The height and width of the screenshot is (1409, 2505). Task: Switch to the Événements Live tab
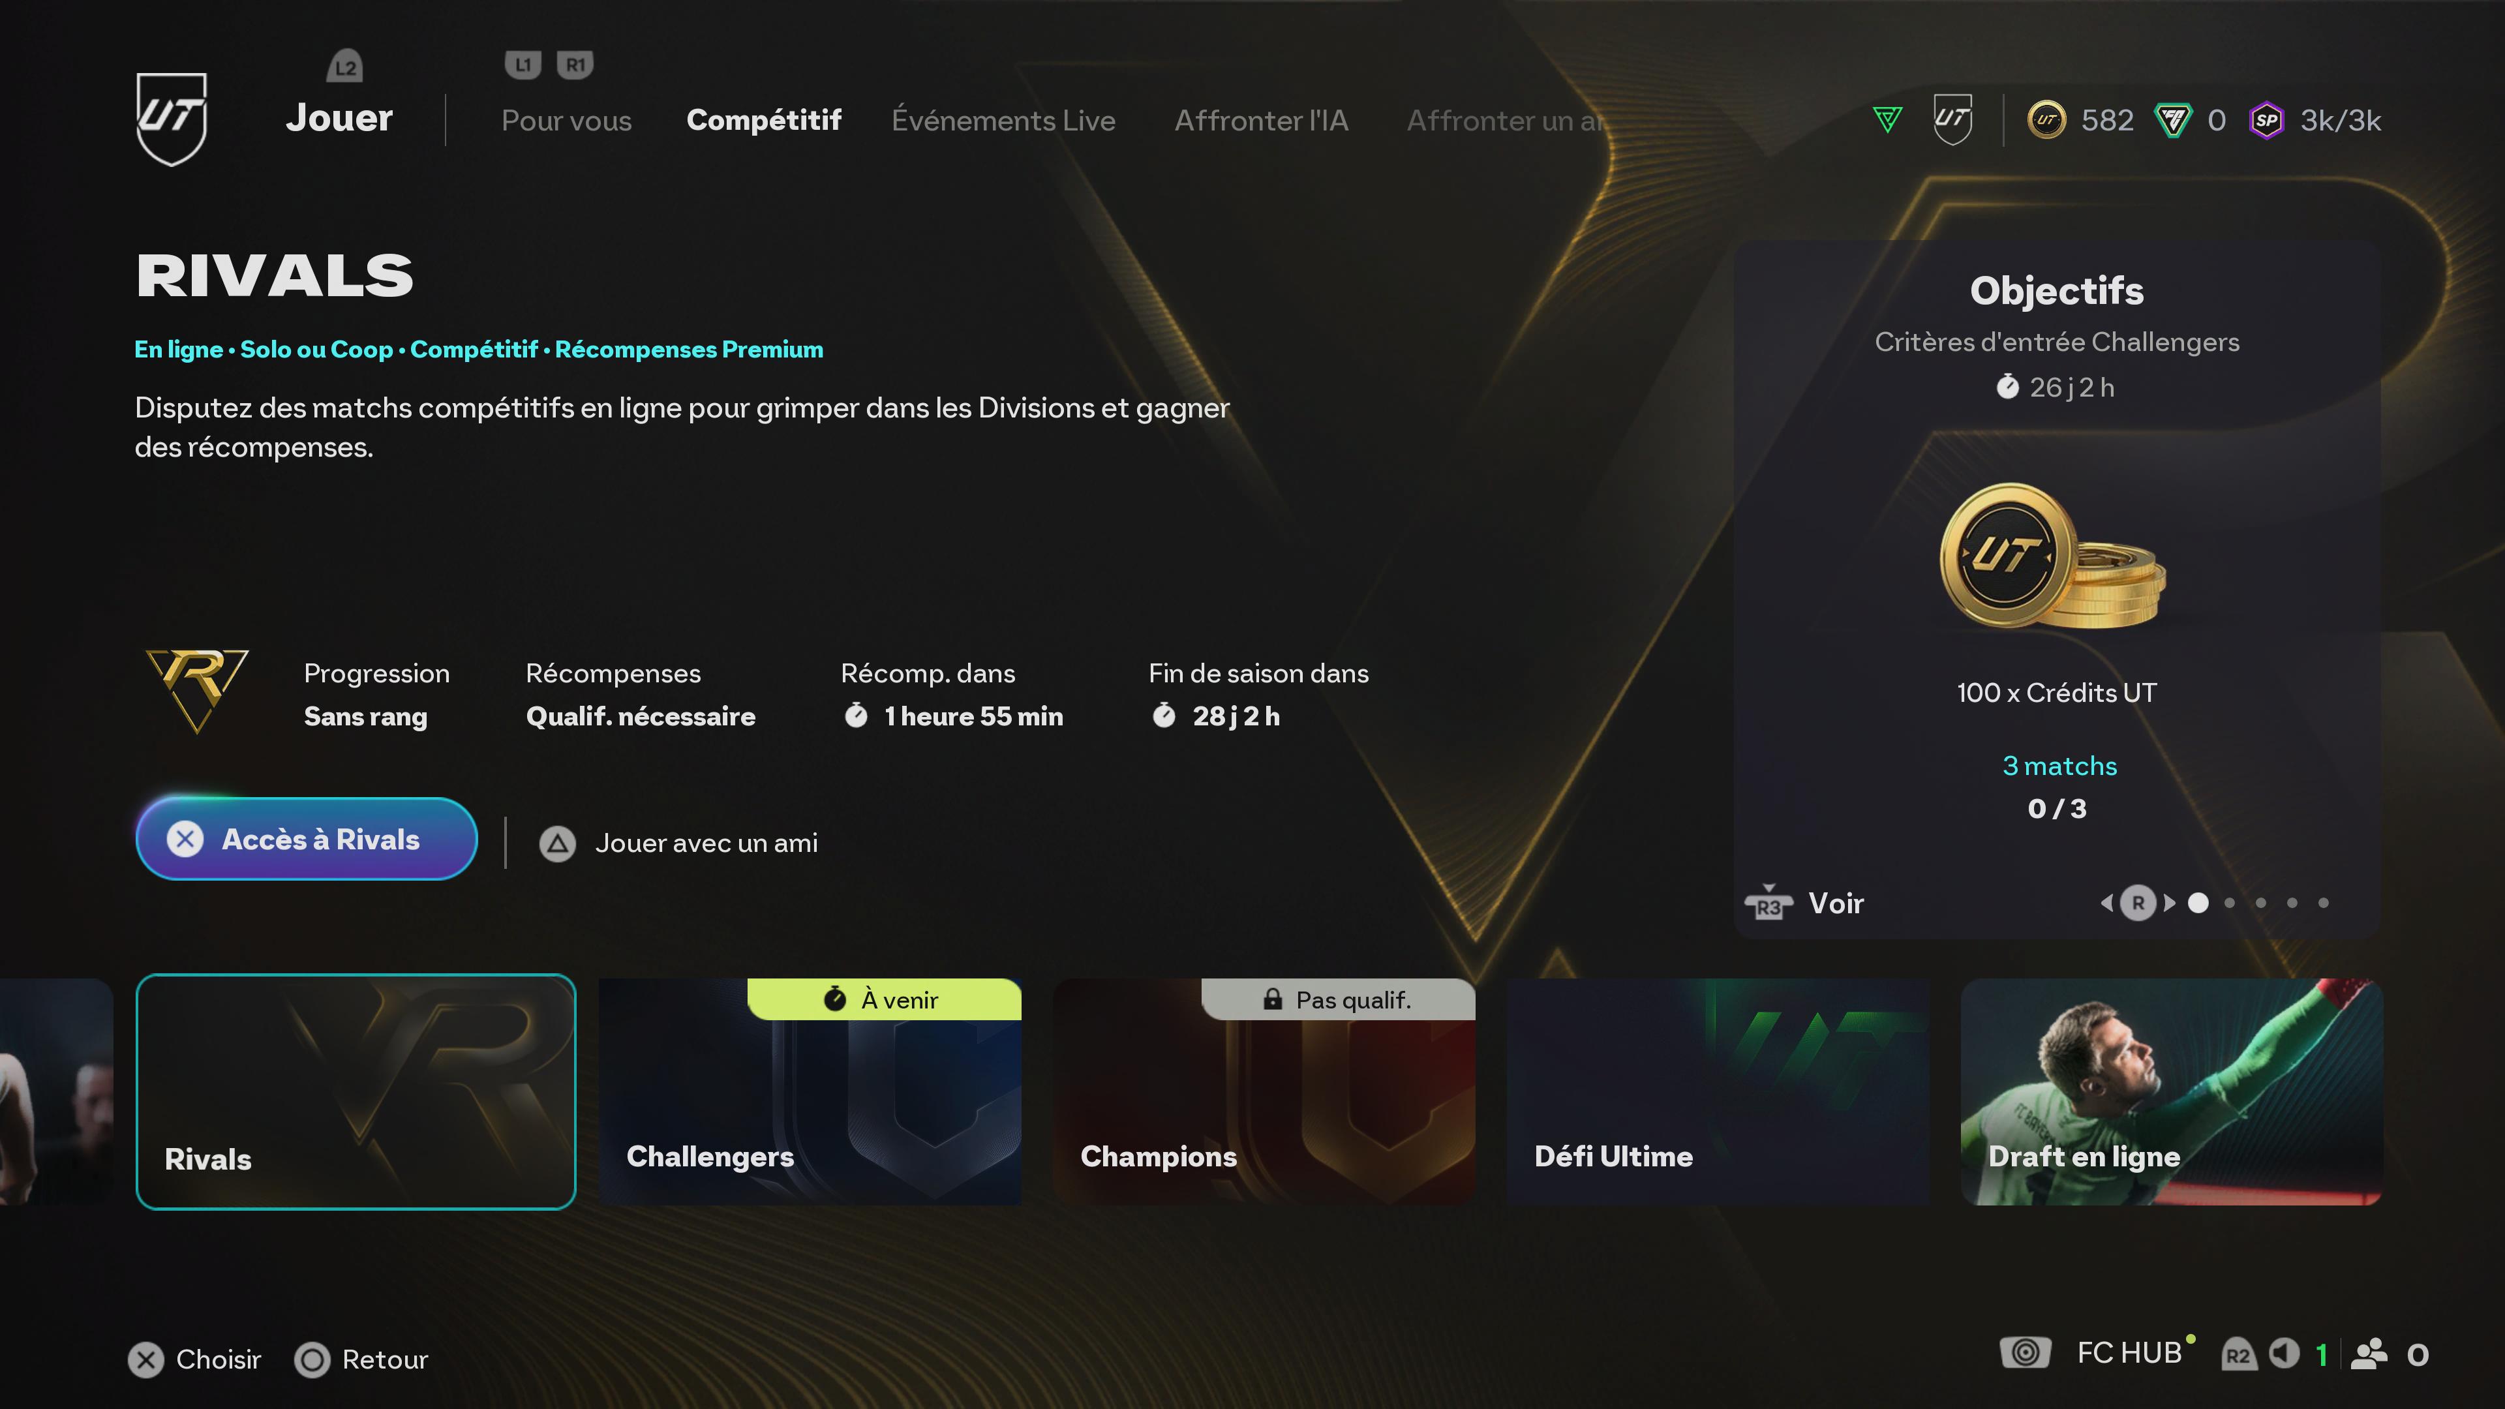(x=1003, y=121)
